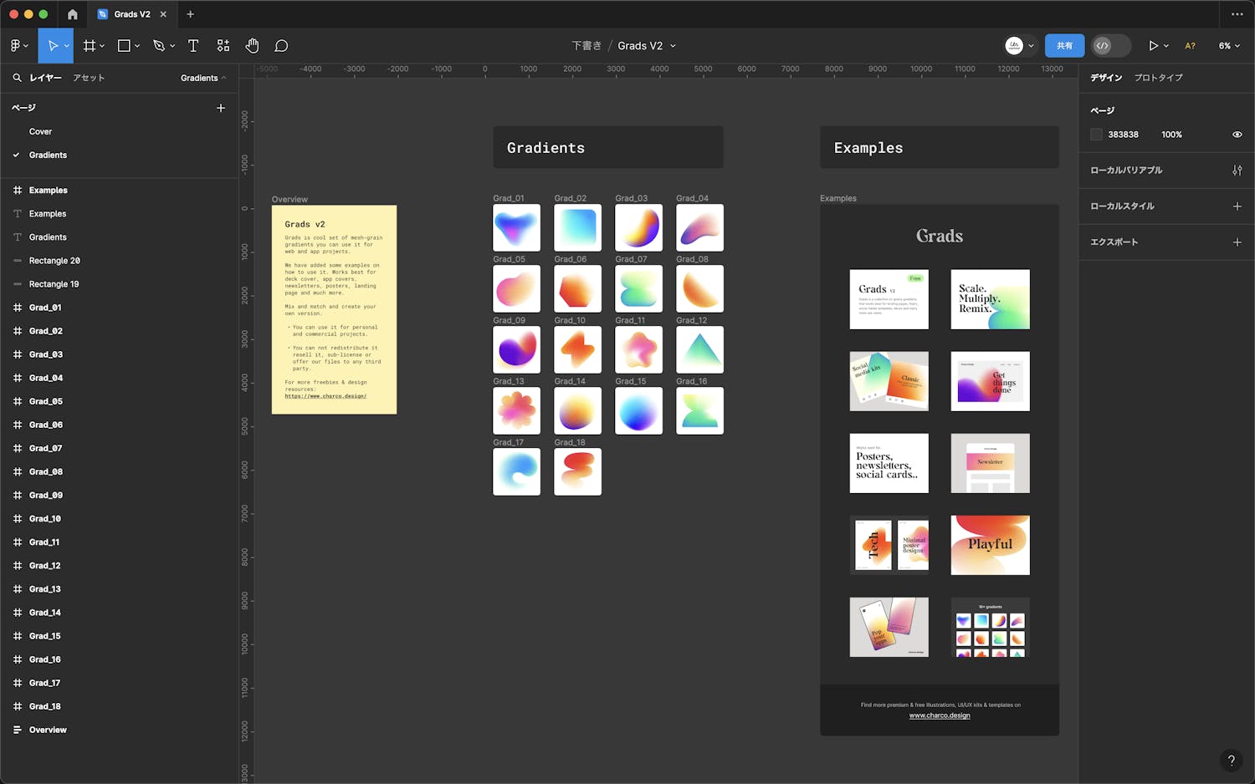Image resolution: width=1255 pixels, height=784 pixels.
Task: Switch to the アセット tab
Action: coord(89,78)
